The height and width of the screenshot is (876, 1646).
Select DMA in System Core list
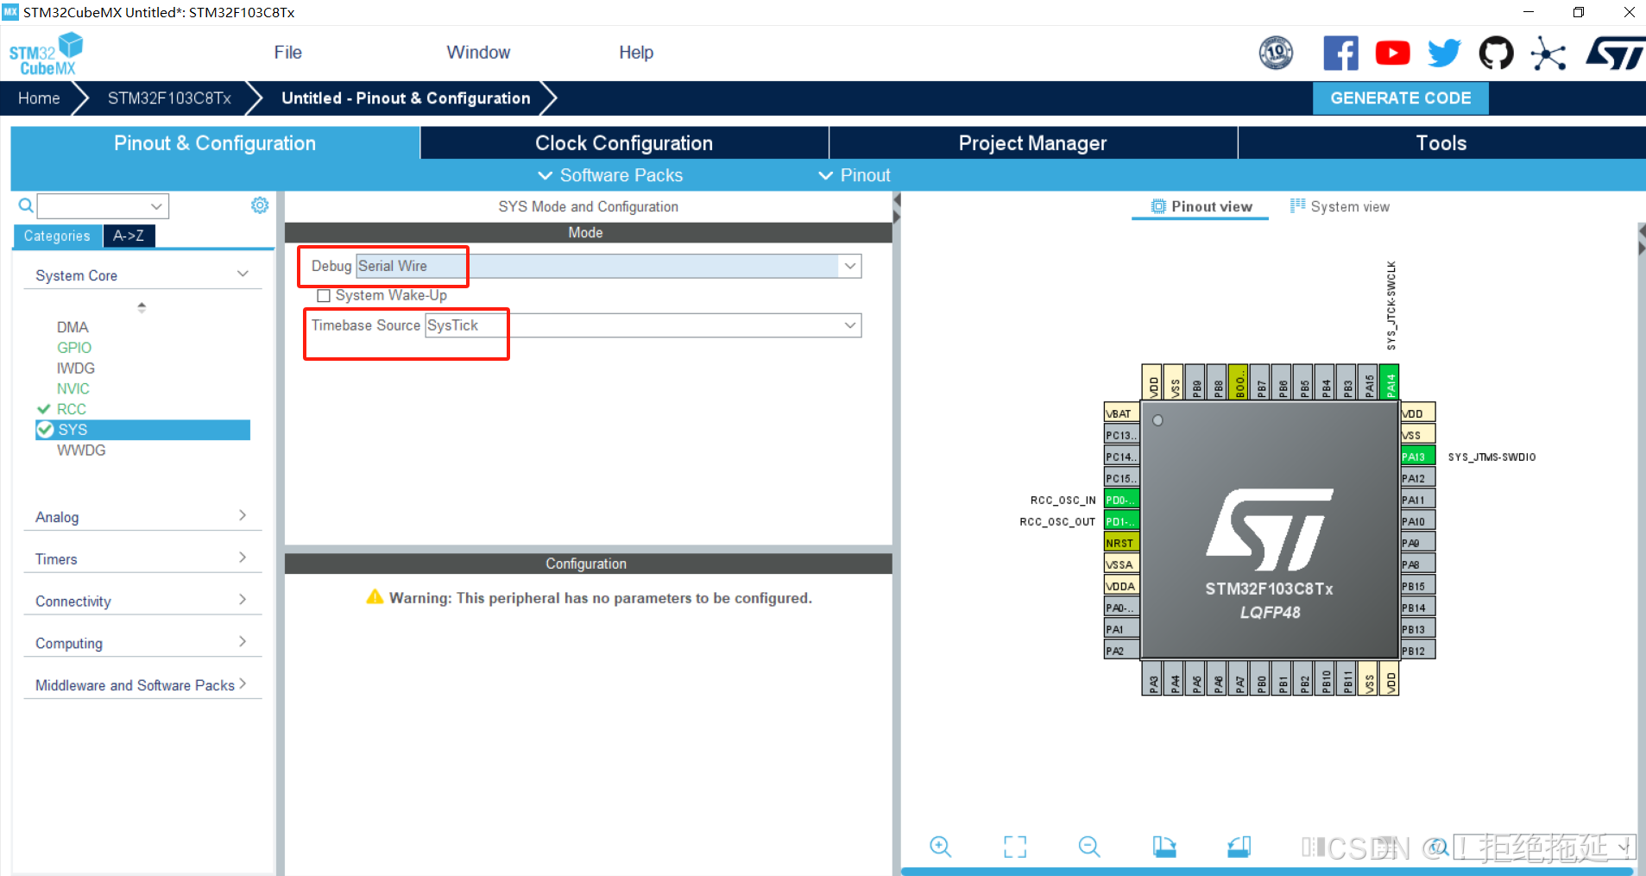coord(73,327)
